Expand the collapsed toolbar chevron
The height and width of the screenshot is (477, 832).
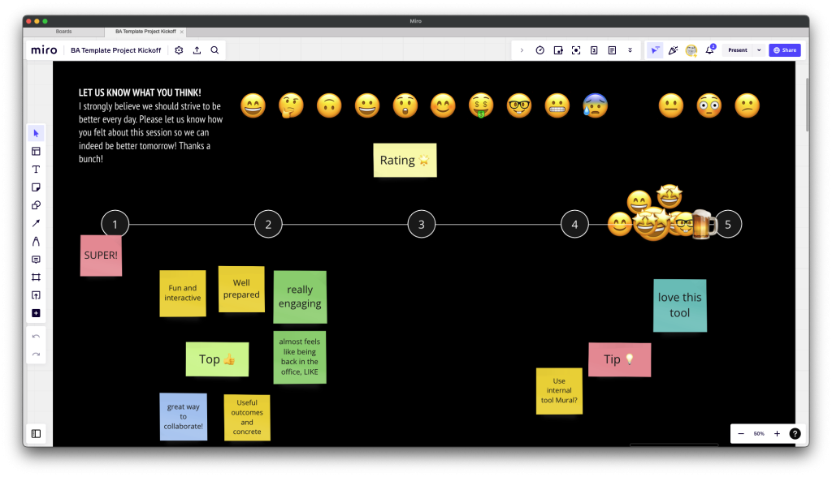tap(522, 50)
